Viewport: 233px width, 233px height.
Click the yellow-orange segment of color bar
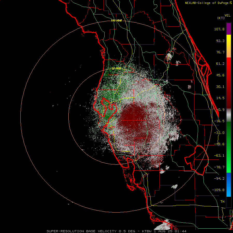229,46
